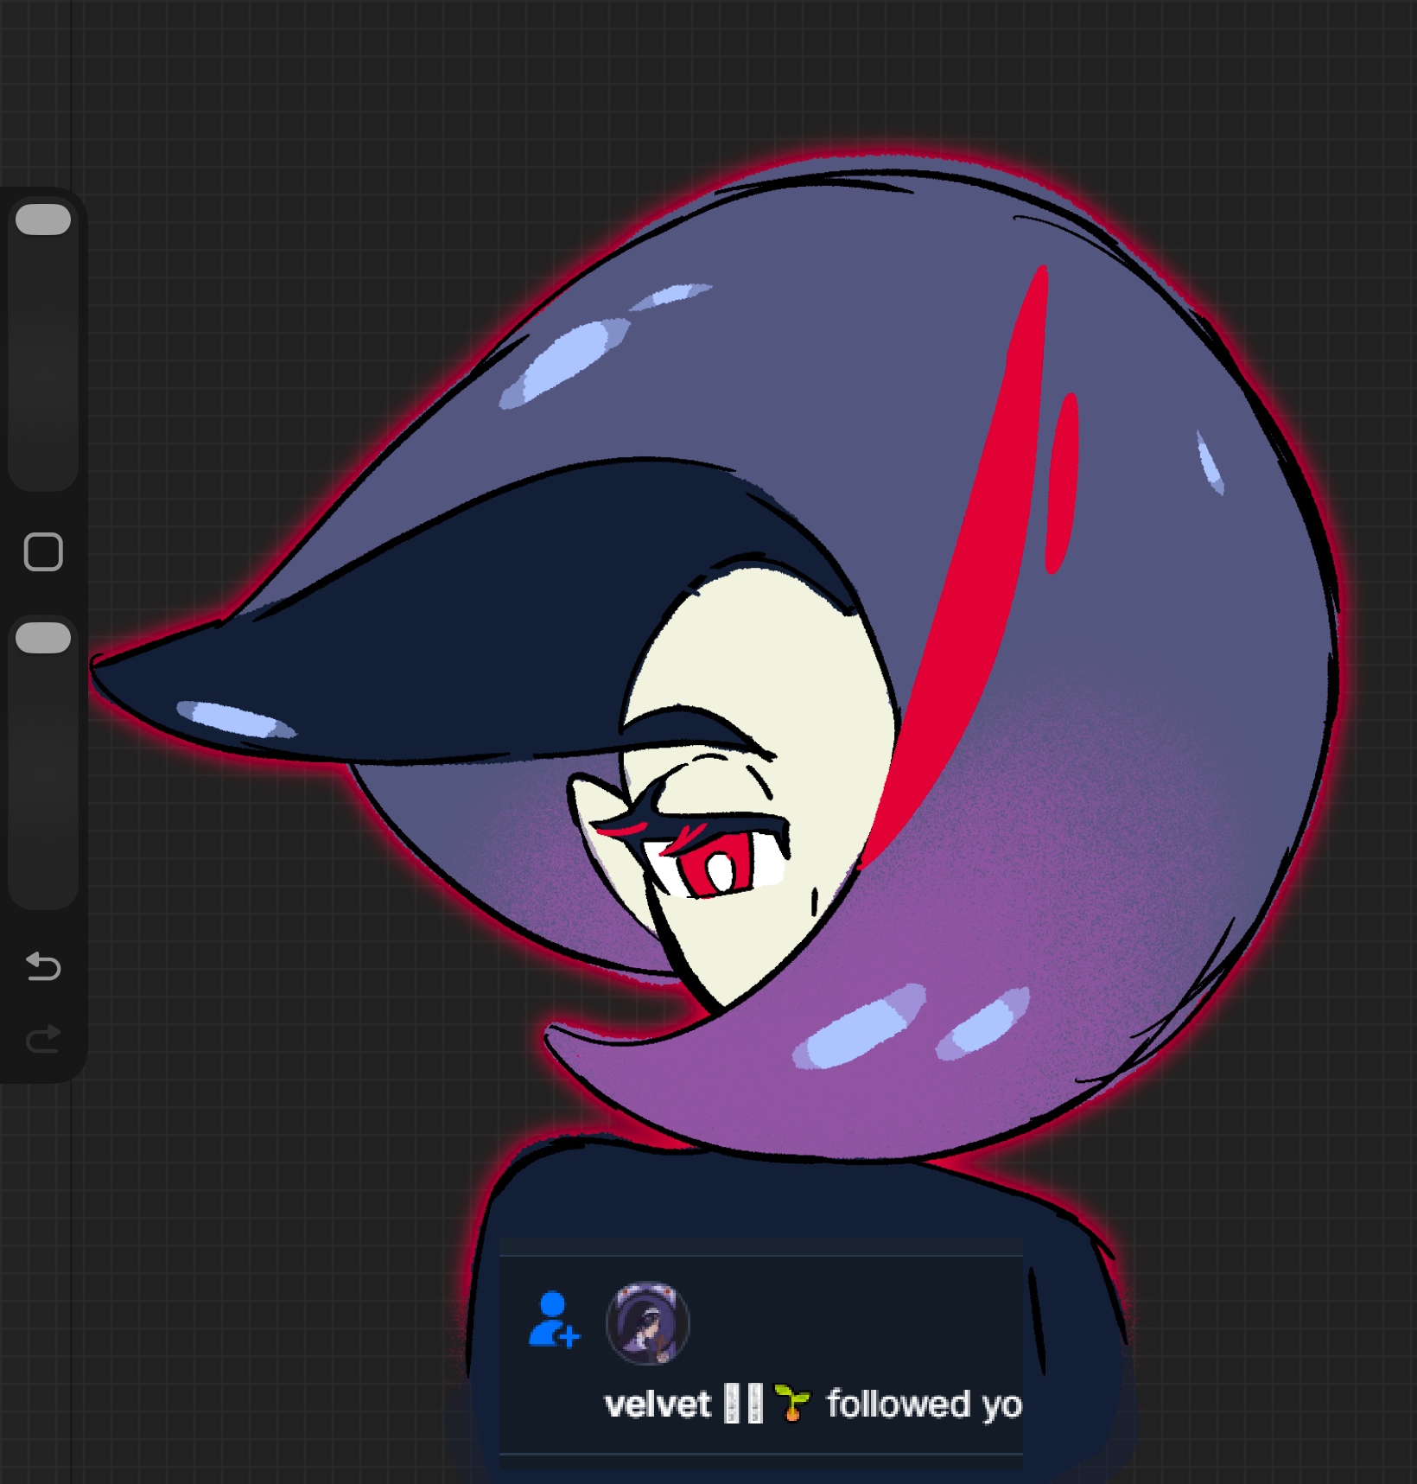Click the short red hair streak

(1063, 484)
